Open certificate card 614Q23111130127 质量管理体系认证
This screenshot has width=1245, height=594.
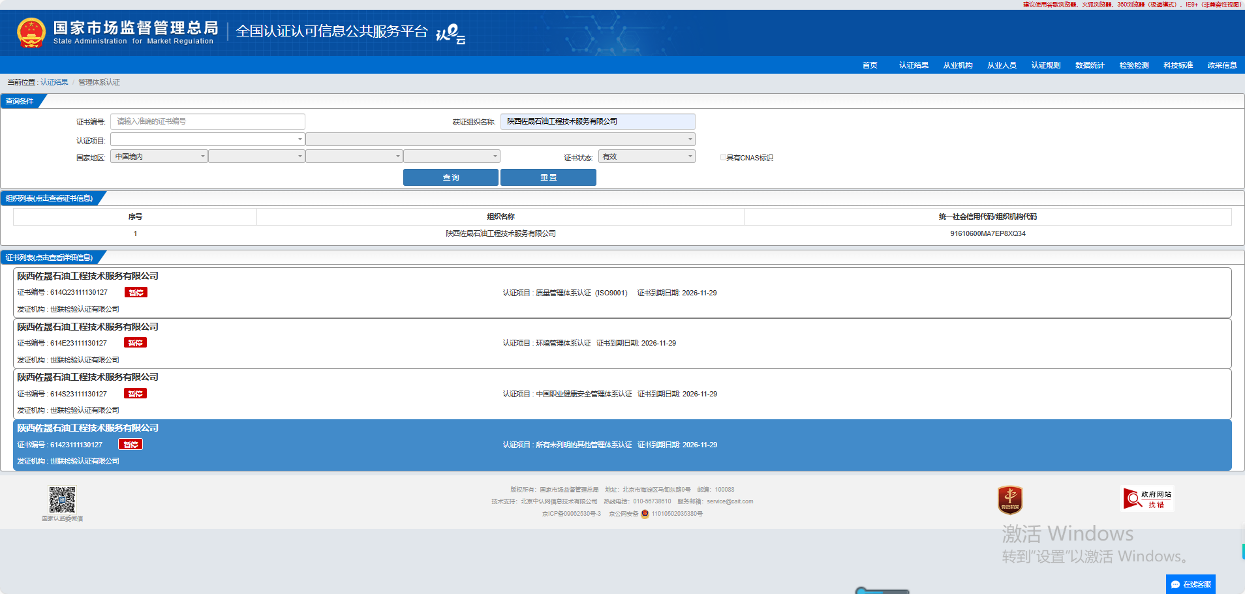tap(622, 293)
